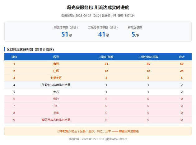The width and height of the screenshot is (196, 145).
Task: Select the 七星关区 district cell
Action: [x=56, y=78]
